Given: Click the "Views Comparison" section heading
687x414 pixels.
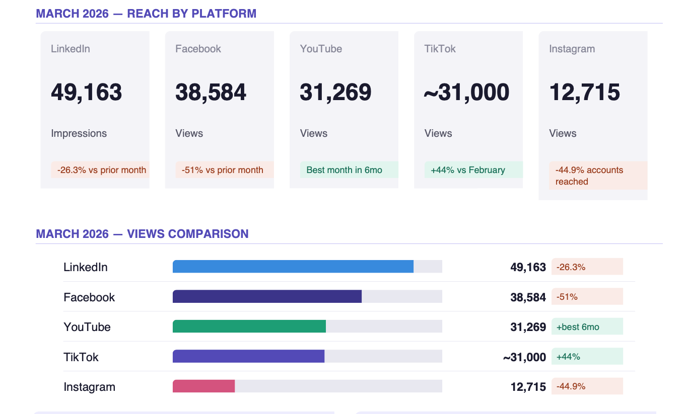Looking at the screenshot, I should tap(142, 234).
